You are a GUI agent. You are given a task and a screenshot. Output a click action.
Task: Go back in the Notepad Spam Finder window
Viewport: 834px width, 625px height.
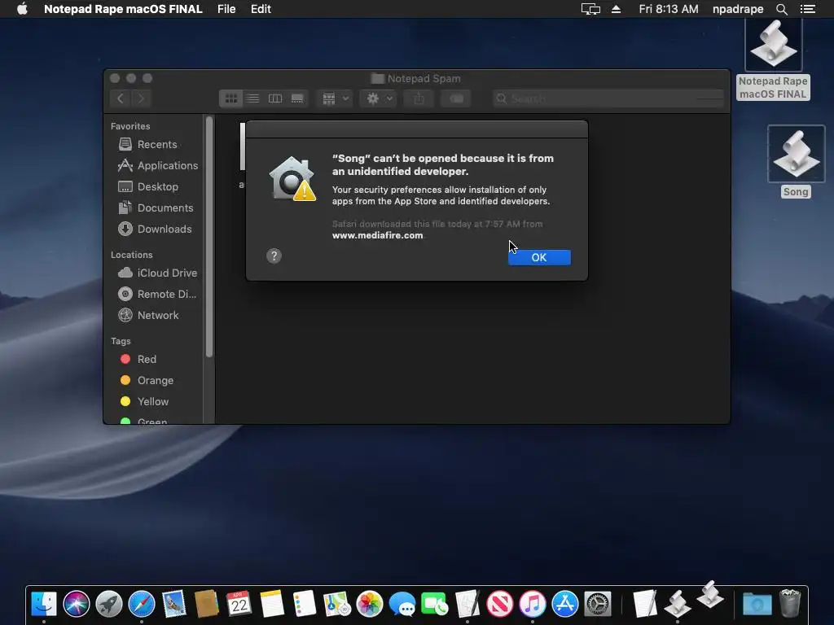pos(121,98)
